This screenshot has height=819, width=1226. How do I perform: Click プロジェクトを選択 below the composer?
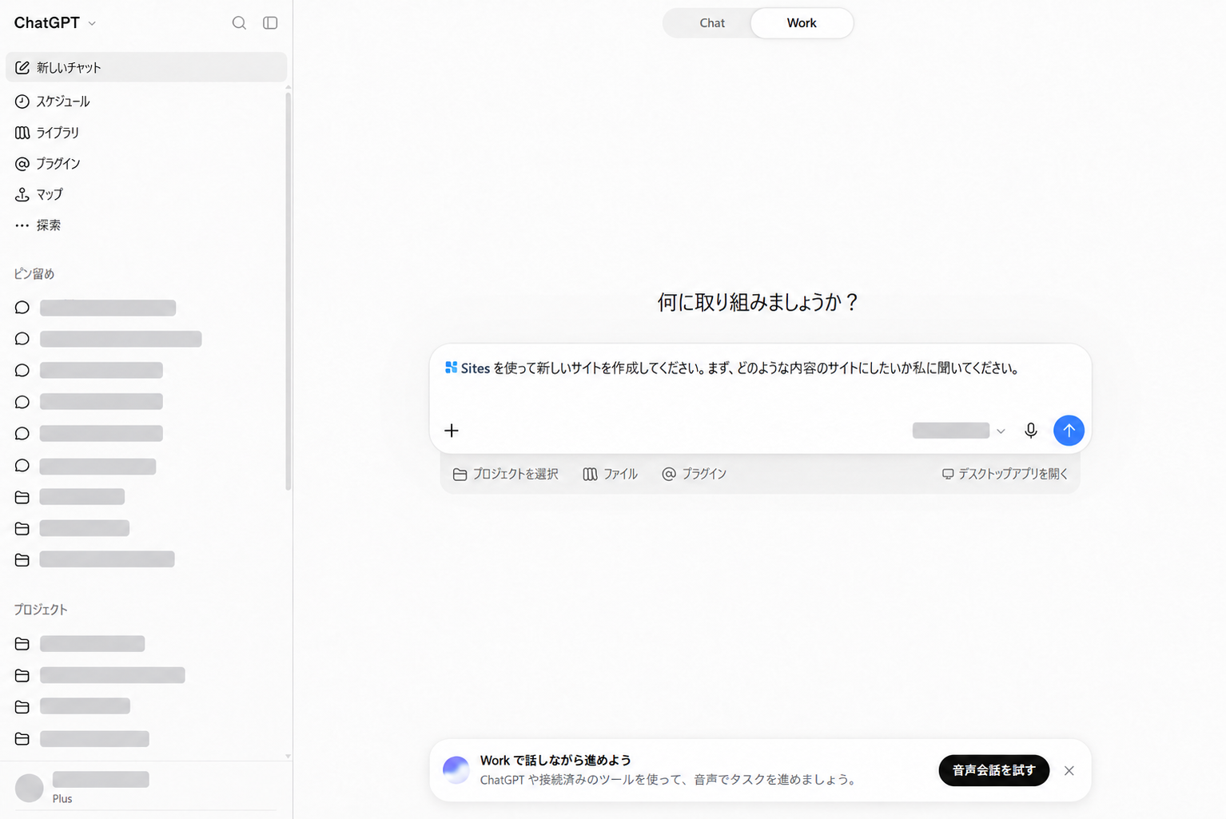506,474
